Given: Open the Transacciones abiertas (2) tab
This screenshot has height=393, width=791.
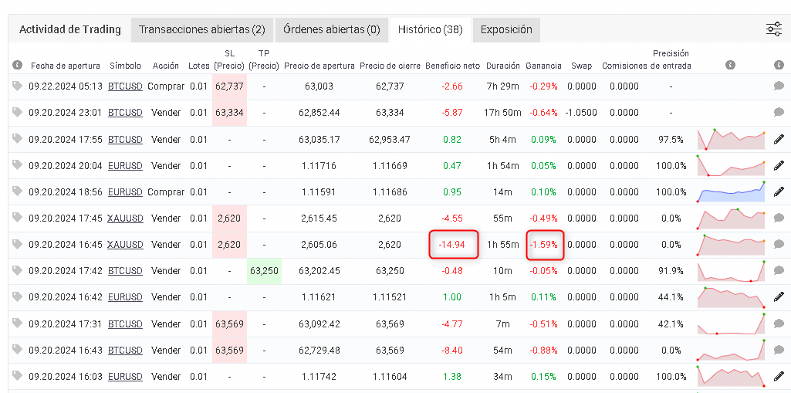Looking at the screenshot, I should pos(201,30).
